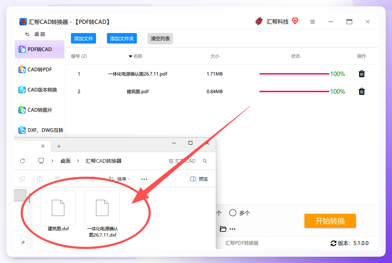This screenshot has width=392, height=263.
Task: Open the hamburger menu icon
Action: [313, 22]
